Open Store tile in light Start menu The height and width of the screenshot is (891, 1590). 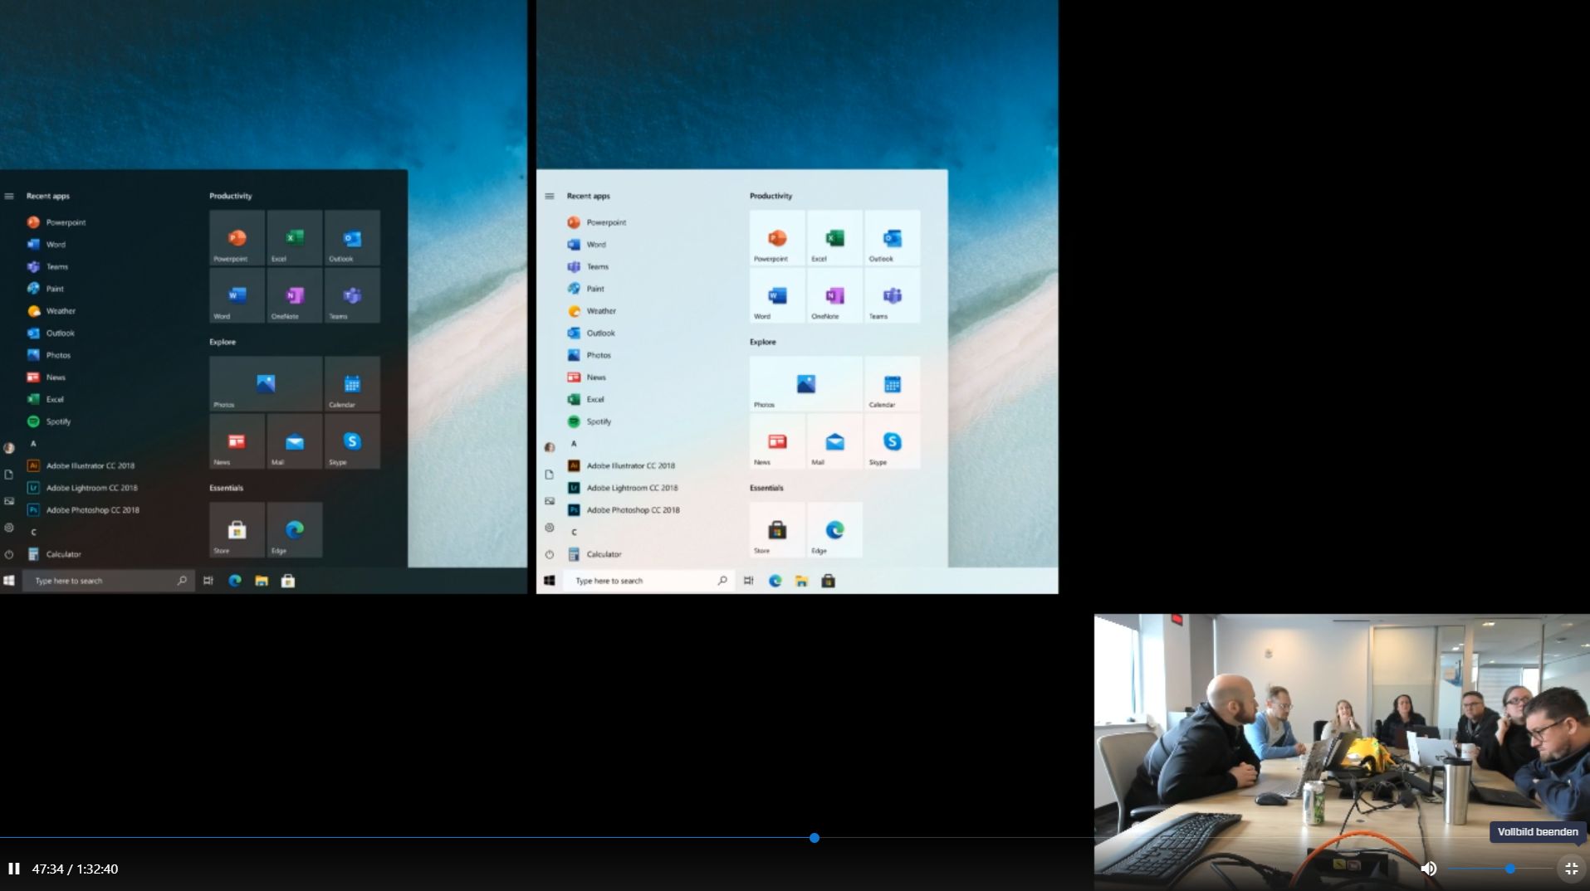[x=777, y=530]
